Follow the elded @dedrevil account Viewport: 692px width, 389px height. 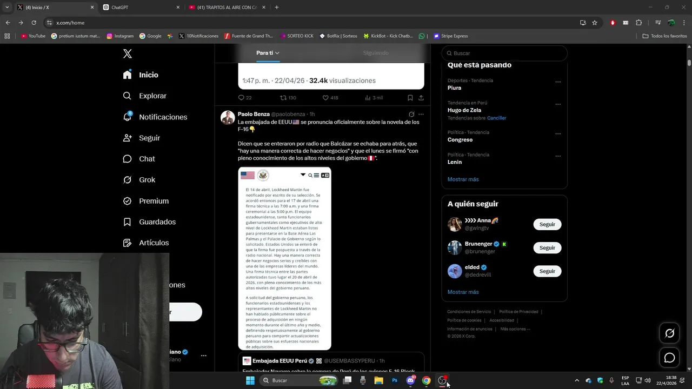[547, 271]
